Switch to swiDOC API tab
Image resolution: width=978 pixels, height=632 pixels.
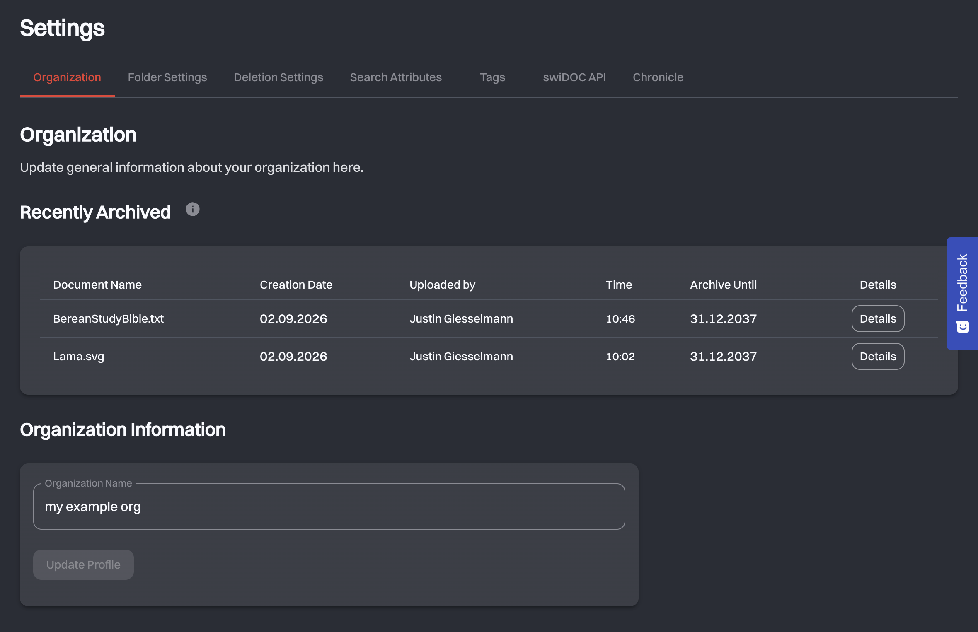[574, 77]
